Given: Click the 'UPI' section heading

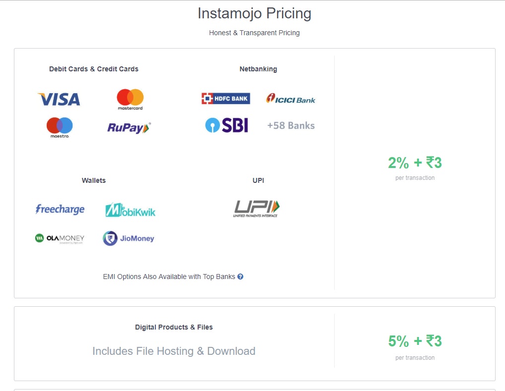Looking at the screenshot, I should coord(258,180).
